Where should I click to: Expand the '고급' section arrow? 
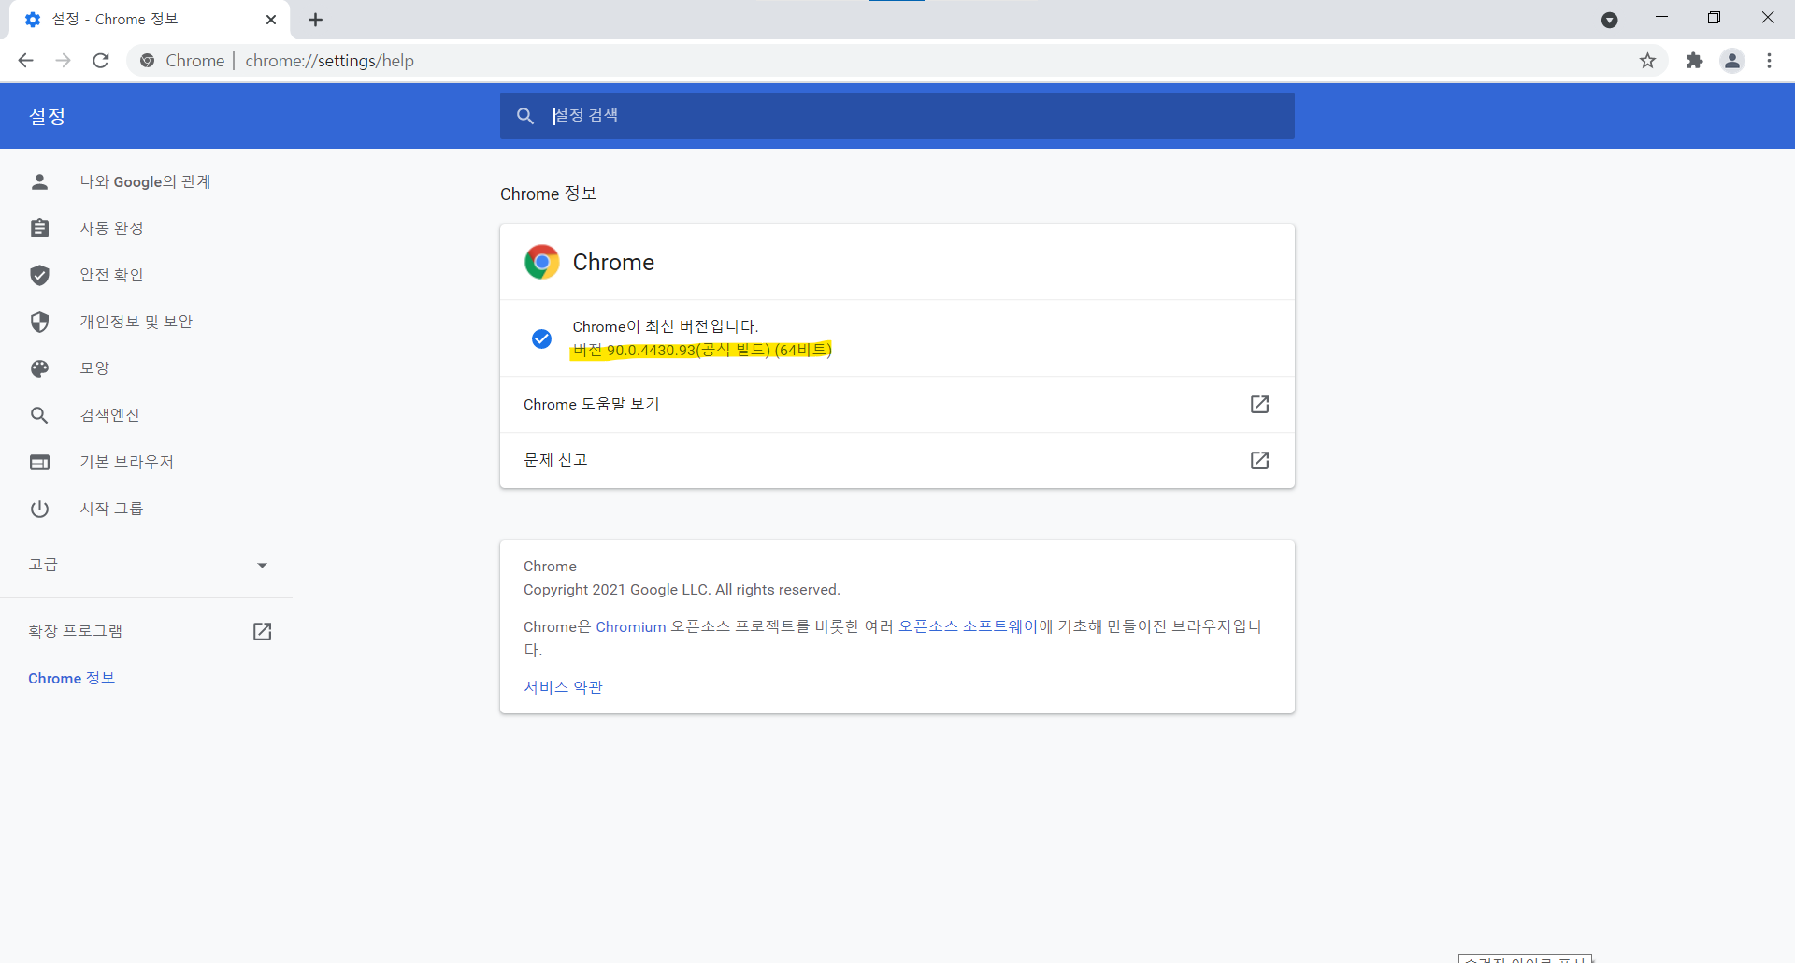tap(262, 565)
